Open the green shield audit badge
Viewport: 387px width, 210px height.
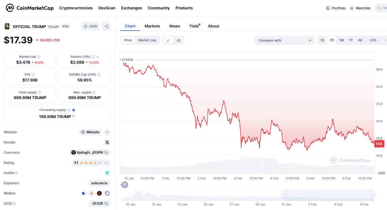click(107, 173)
